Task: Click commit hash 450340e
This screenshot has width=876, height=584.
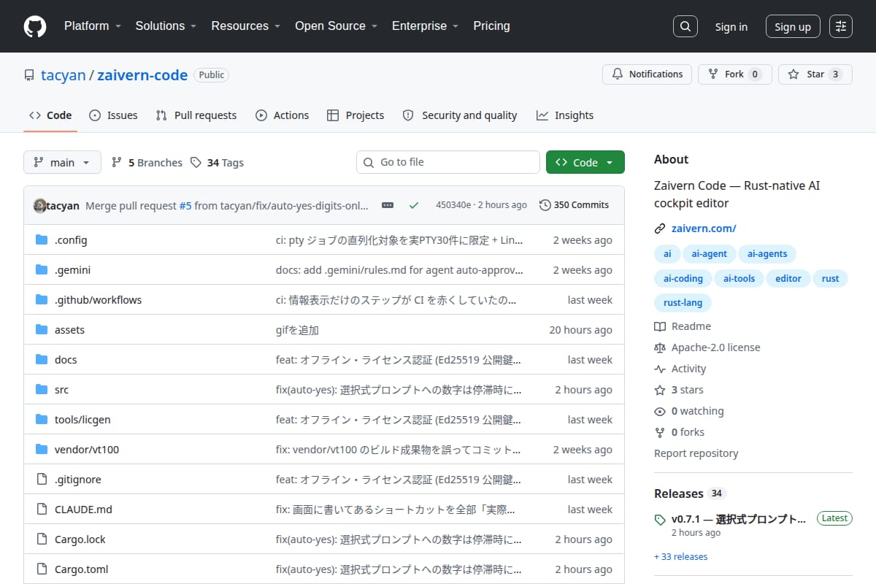Action: pos(453,205)
